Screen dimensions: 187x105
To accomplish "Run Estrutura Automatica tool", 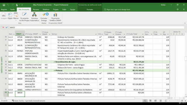I will 34,17.
